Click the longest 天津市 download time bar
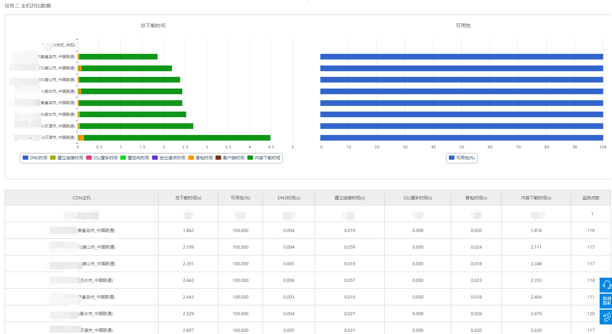The height and width of the screenshot is (334, 612). click(177, 138)
